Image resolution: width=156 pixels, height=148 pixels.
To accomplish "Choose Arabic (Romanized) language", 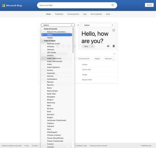I will [57, 61].
